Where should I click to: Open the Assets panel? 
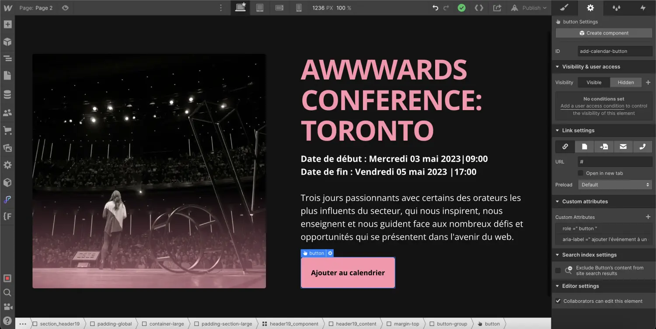[7, 148]
